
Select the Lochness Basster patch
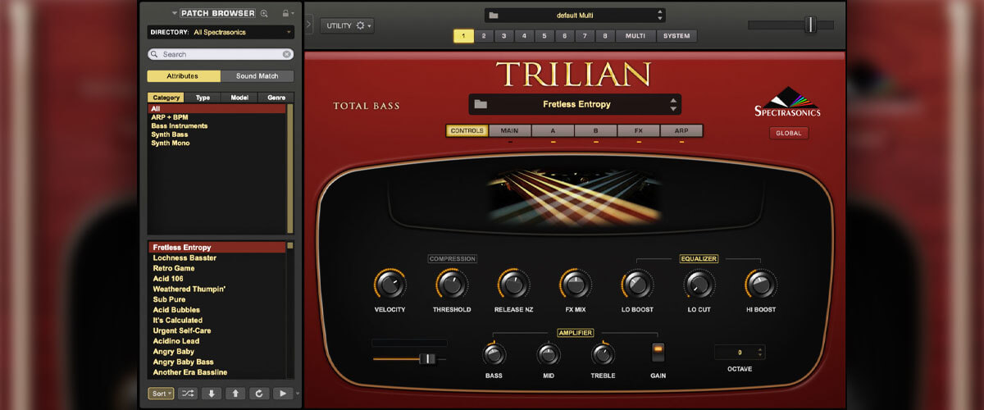(184, 257)
